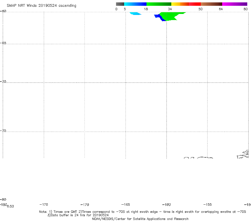Click the -170 longitude axis label
Viewport: 251px width, 221px height.
coord(85,205)
